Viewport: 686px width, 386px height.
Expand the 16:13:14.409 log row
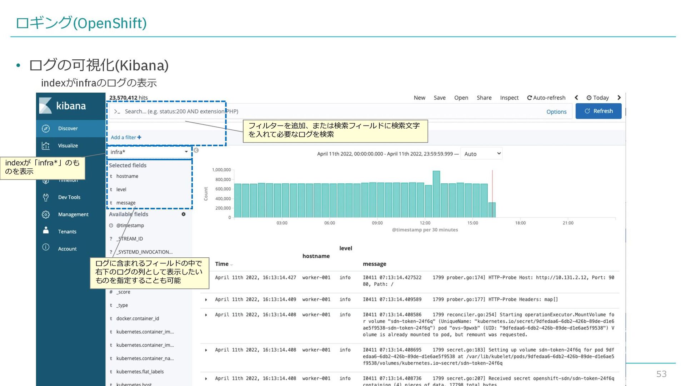[206, 300]
